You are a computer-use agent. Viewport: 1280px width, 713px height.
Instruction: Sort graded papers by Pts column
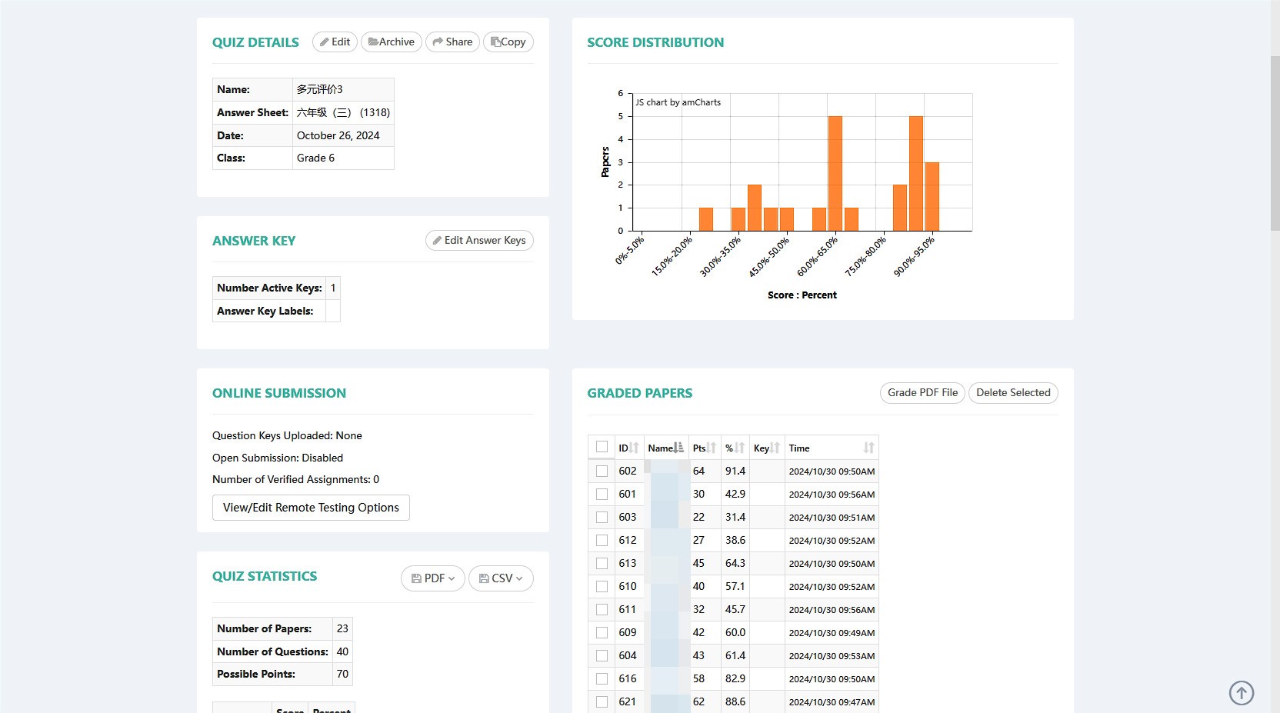pyautogui.click(x=704, y=448)
